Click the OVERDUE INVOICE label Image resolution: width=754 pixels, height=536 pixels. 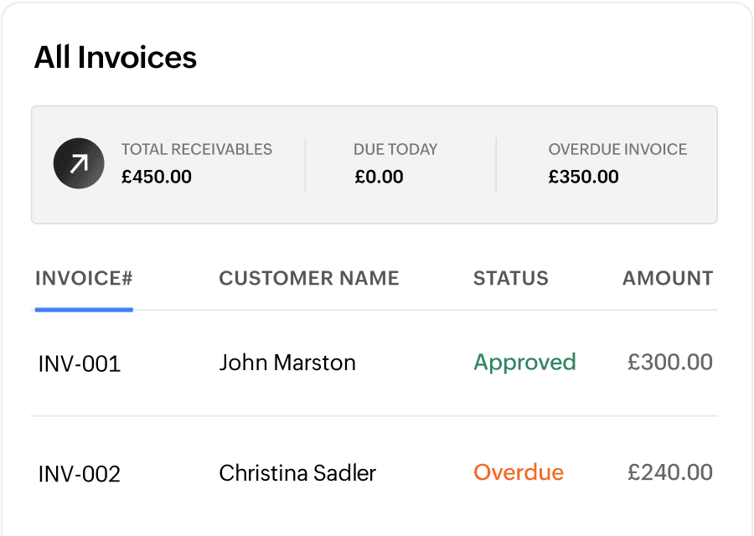pos(617,150)
